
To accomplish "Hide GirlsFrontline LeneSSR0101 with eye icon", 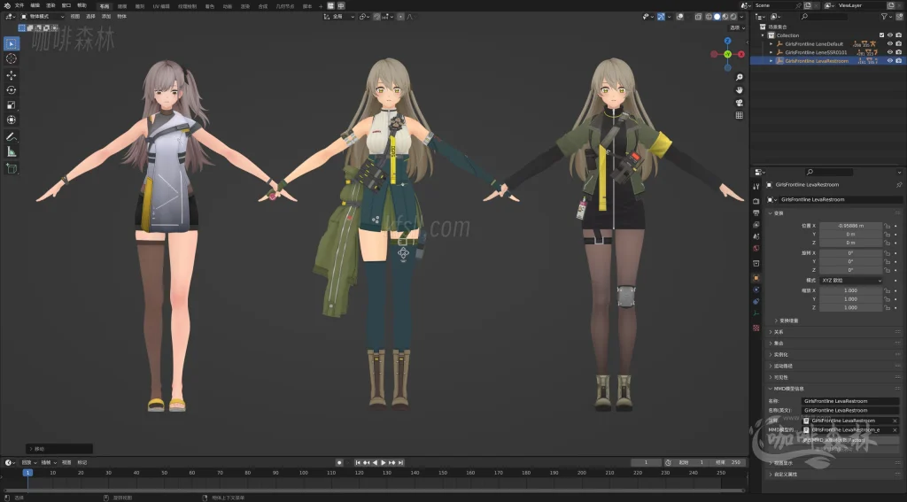I will point(889,52).
